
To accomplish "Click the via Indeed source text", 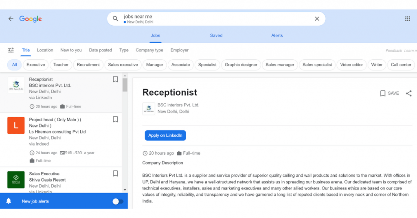I will coord(39,144).
